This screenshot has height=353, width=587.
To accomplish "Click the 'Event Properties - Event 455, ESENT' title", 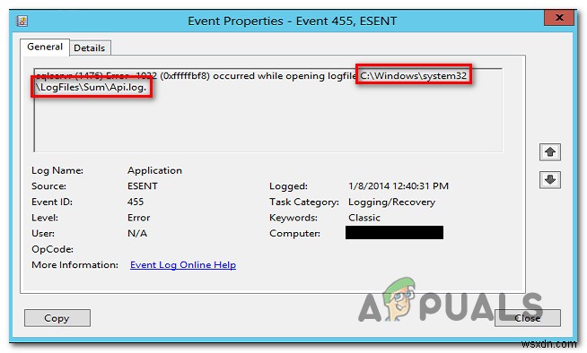I will tap(292, 21).
